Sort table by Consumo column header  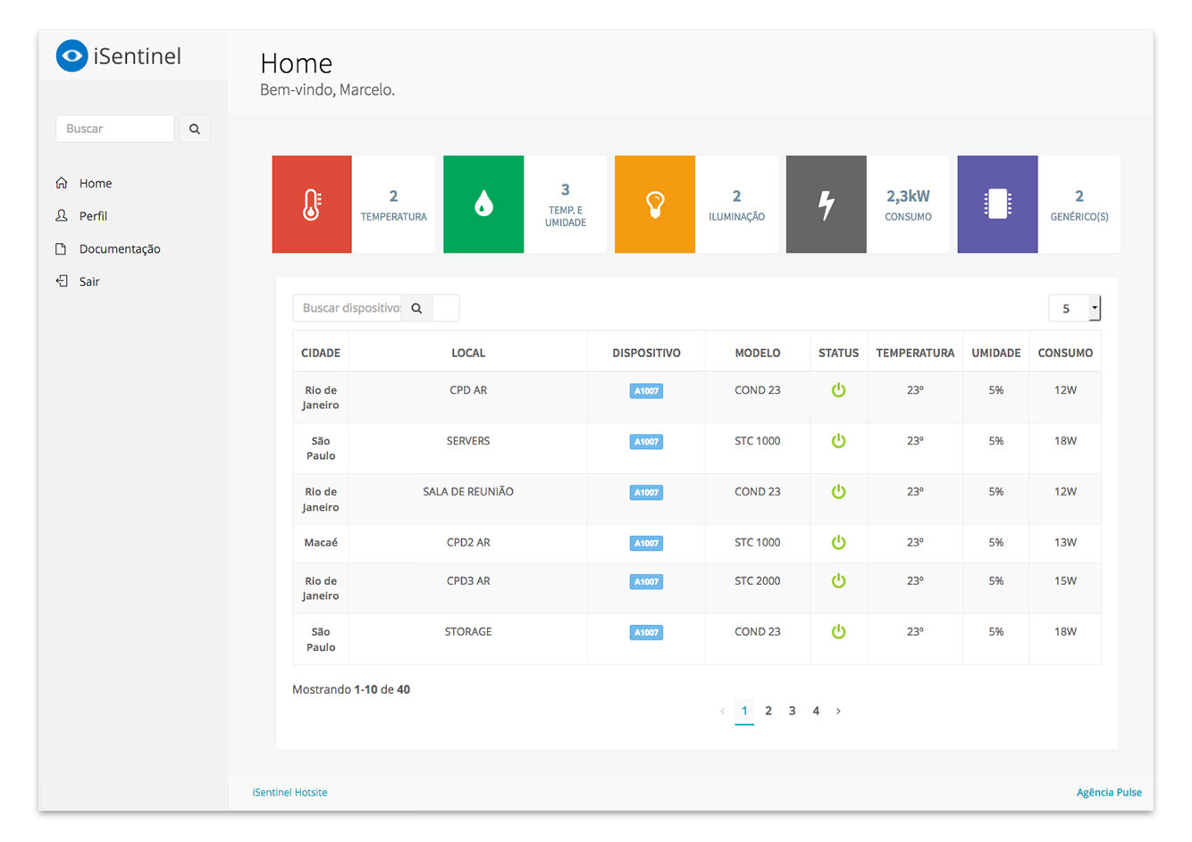pyautogui.click(x=1065, y=353)
